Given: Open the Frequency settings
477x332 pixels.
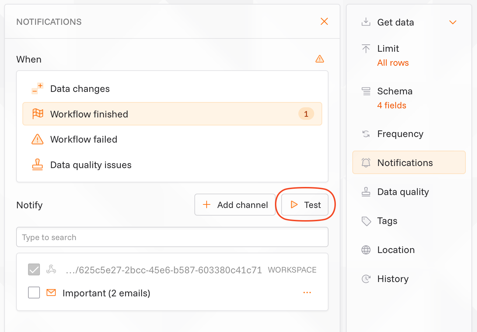Looking at the screenshot, I should point(409,134).
